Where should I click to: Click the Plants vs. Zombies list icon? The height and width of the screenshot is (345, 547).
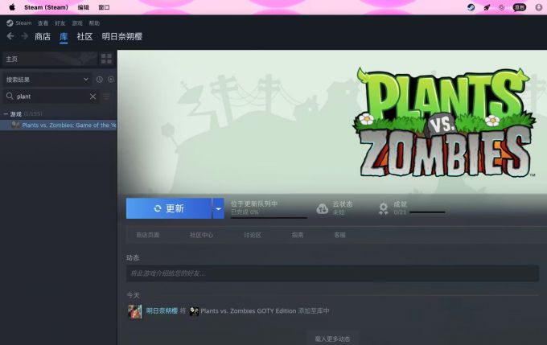[x=15, y=125]
